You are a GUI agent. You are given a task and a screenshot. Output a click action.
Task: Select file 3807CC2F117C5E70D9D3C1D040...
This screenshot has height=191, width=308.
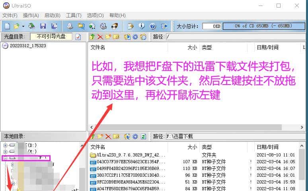(x=131, y=175)
